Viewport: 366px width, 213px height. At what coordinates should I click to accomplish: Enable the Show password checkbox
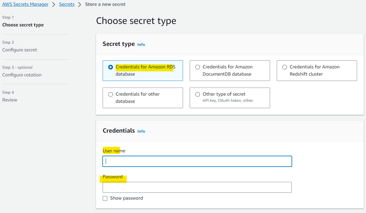(x=105, y=198)
